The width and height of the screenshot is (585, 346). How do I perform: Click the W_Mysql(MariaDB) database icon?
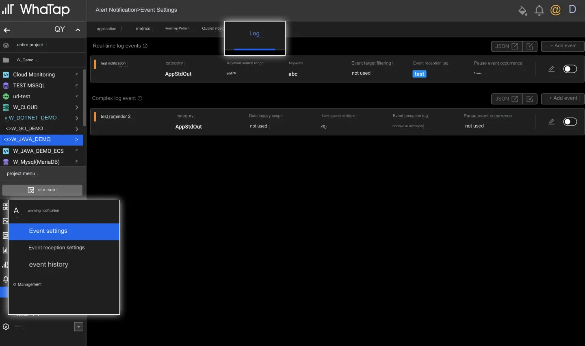tap(6, 162)
